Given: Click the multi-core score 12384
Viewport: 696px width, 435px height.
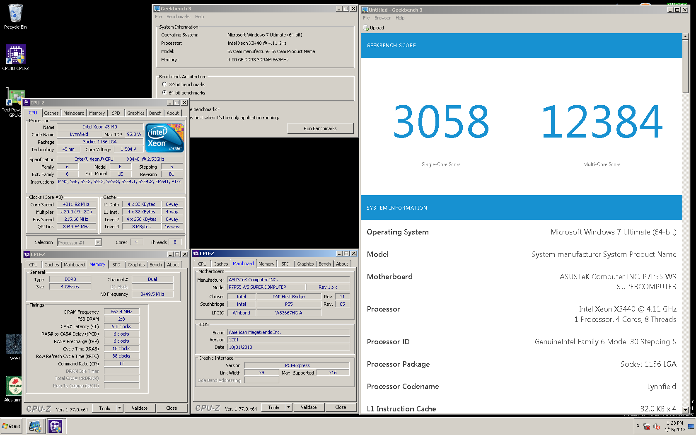Looking at the screenshot, I should click(602, 121).
